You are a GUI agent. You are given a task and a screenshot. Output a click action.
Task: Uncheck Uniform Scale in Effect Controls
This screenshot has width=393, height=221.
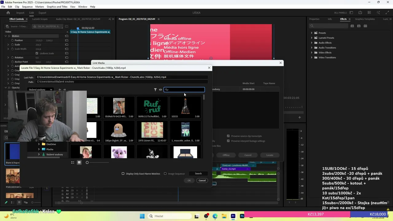coord(37,53)
